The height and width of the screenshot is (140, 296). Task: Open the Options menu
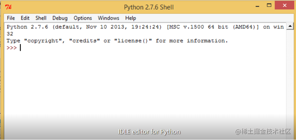point(83,18)
